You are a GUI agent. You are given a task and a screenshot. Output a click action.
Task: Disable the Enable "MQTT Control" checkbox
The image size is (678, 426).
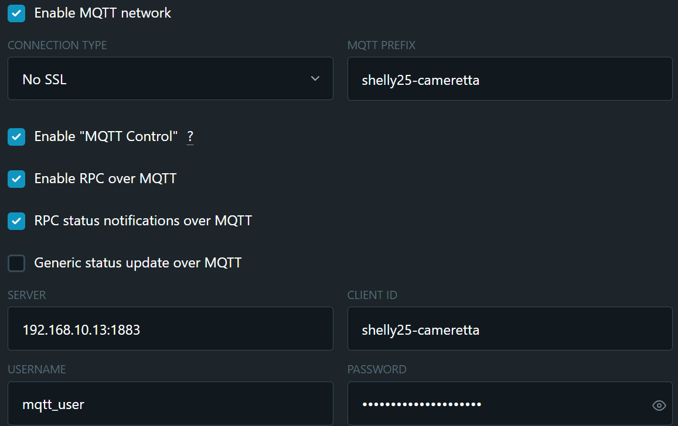pyautogui.click(x=16, y=137)
